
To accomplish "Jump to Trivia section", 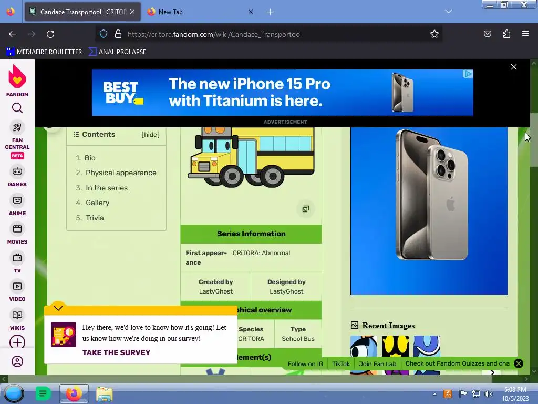I will 95,218.
